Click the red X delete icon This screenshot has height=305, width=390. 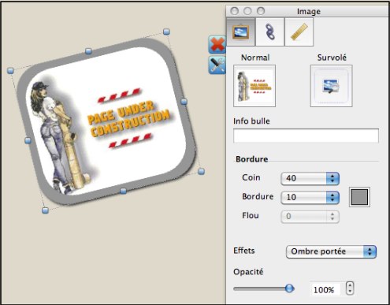(x=217, y=44)
